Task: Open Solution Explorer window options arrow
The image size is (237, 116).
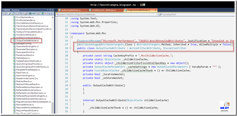Action: point(48,10)
